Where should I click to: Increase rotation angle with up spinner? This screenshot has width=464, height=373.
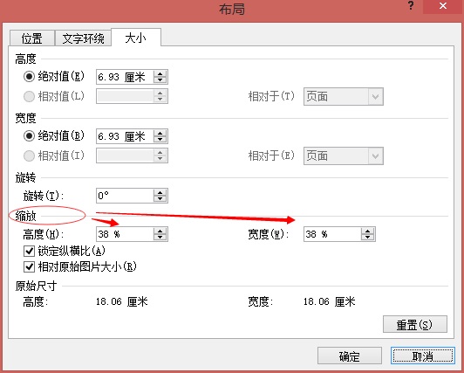point(160,192)
